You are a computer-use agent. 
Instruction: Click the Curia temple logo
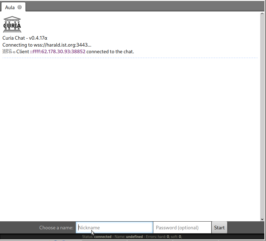(x=12, y=24)
